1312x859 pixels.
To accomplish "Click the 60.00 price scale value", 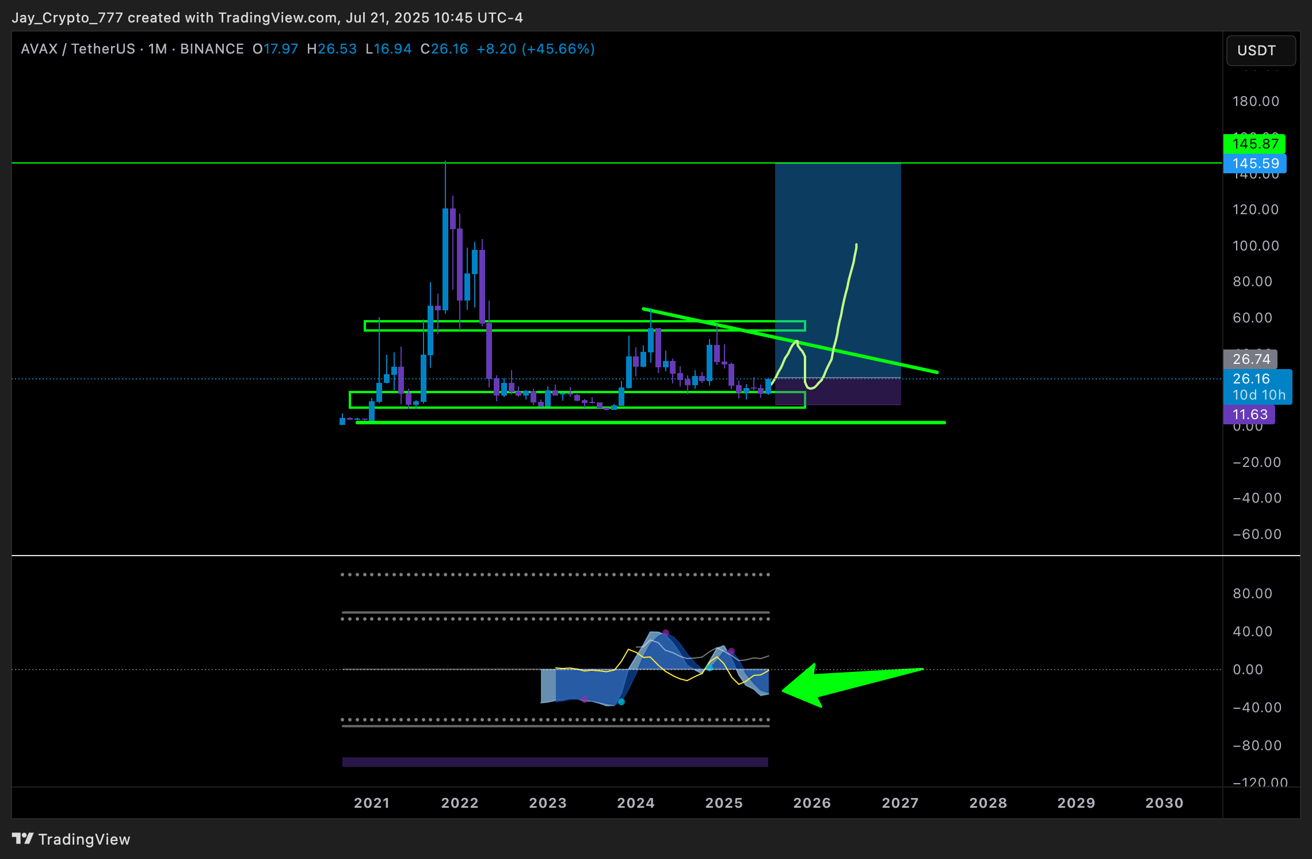I will [x=1252, y=318].
